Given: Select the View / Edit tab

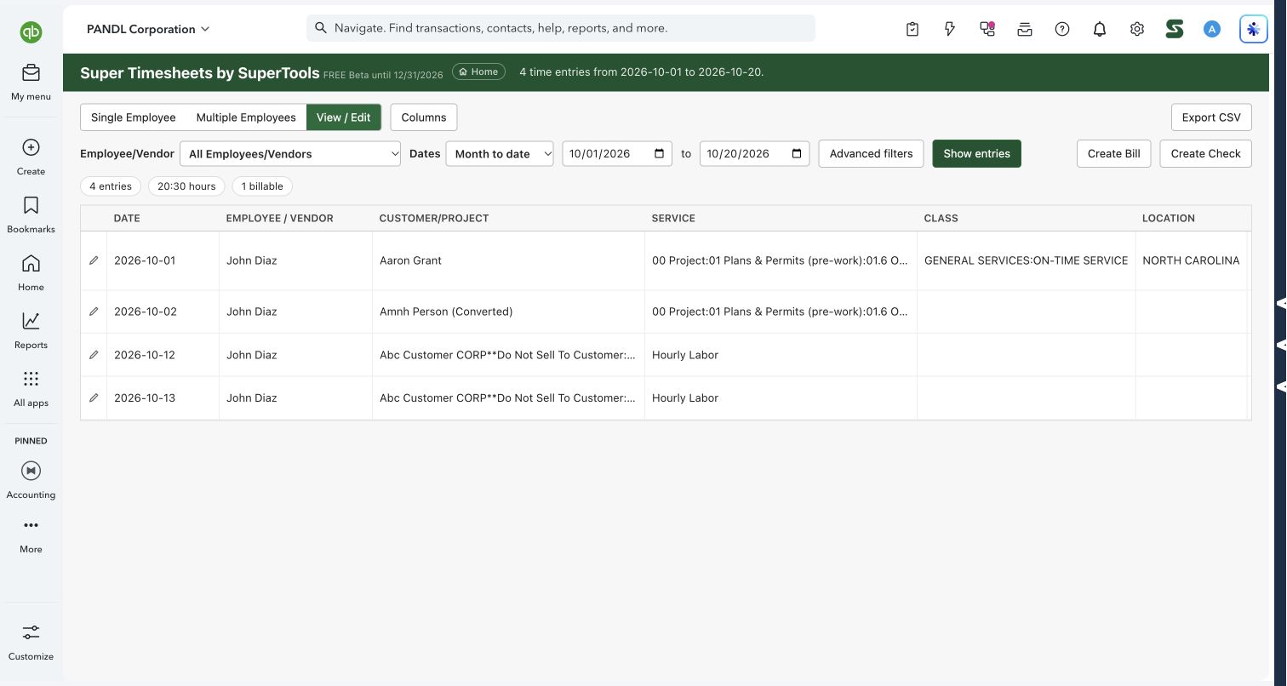Looking at the screenshot, I should pyautogui.click(x=344, y=117).
